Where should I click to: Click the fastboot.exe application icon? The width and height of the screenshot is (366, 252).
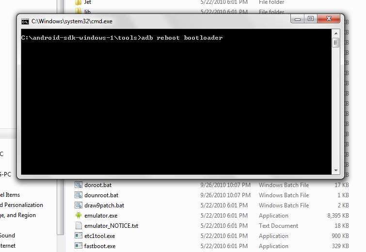(79, 246)
